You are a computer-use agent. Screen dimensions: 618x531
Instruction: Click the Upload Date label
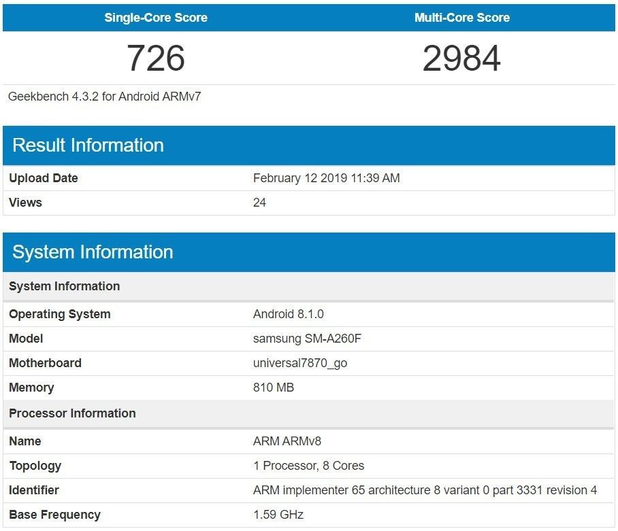44,178
